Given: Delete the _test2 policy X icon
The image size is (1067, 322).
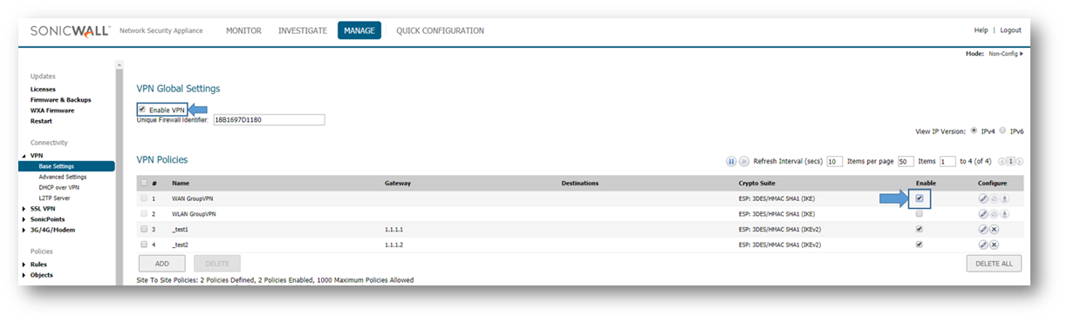Looking at the screenshot, I should (995, 245).
